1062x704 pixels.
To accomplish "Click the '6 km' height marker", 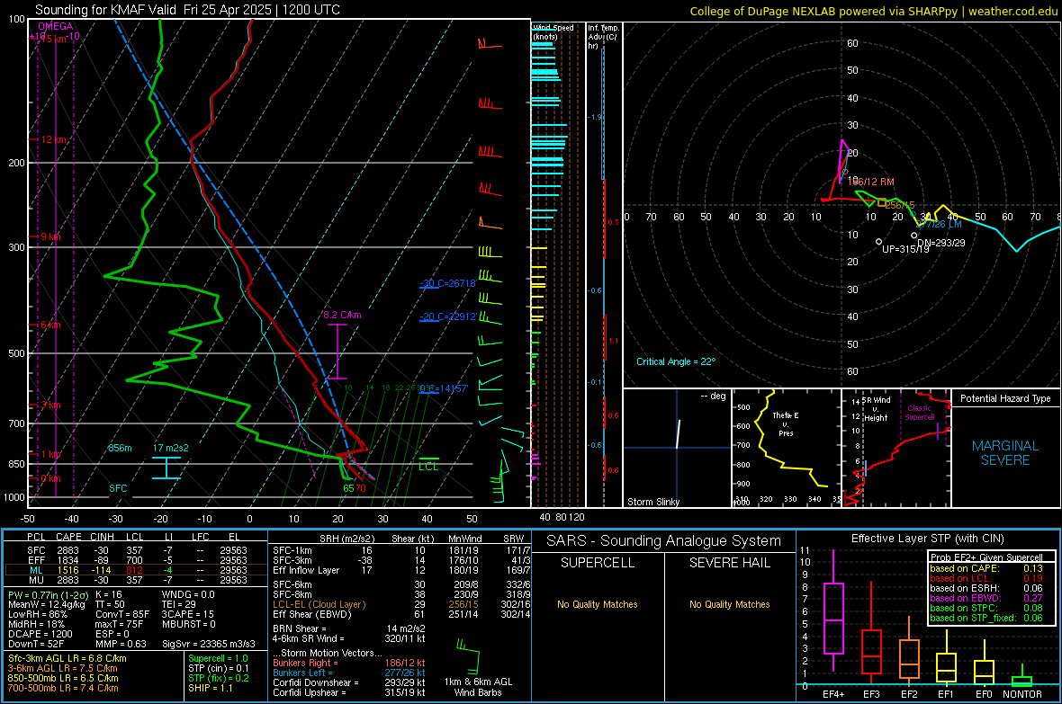I will click(50, 325).
